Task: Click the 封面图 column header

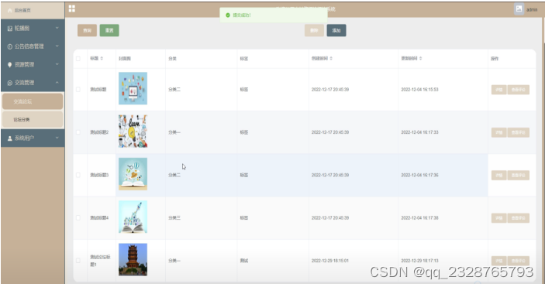Action: point(125,59)
